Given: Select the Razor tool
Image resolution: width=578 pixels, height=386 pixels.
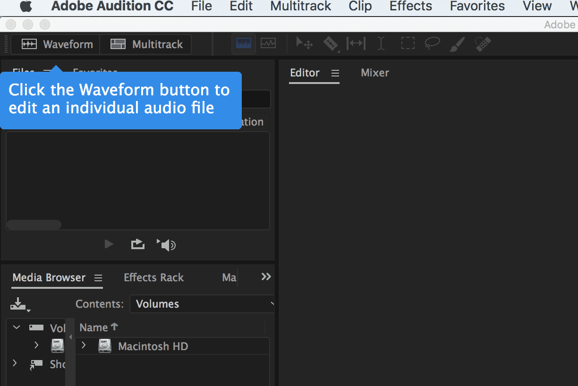Looking at the screenshot, I should click(x=331, y=44).
